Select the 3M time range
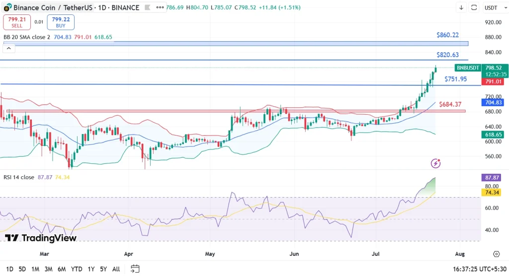The height and width of the screenshot is (276, 509). coord(48,269)
